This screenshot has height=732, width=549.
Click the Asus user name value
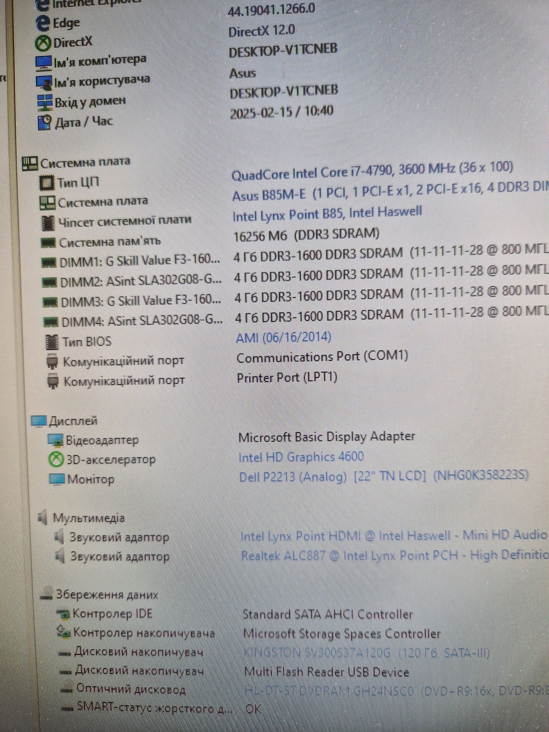242,73
